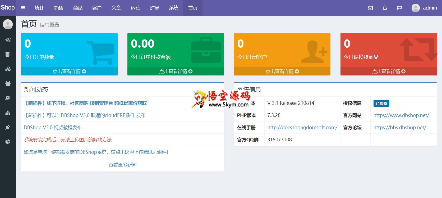Click add-user icon on registered customers card
Screen dimensions: 442x198
pyautogui.click(x=314, y=52)
